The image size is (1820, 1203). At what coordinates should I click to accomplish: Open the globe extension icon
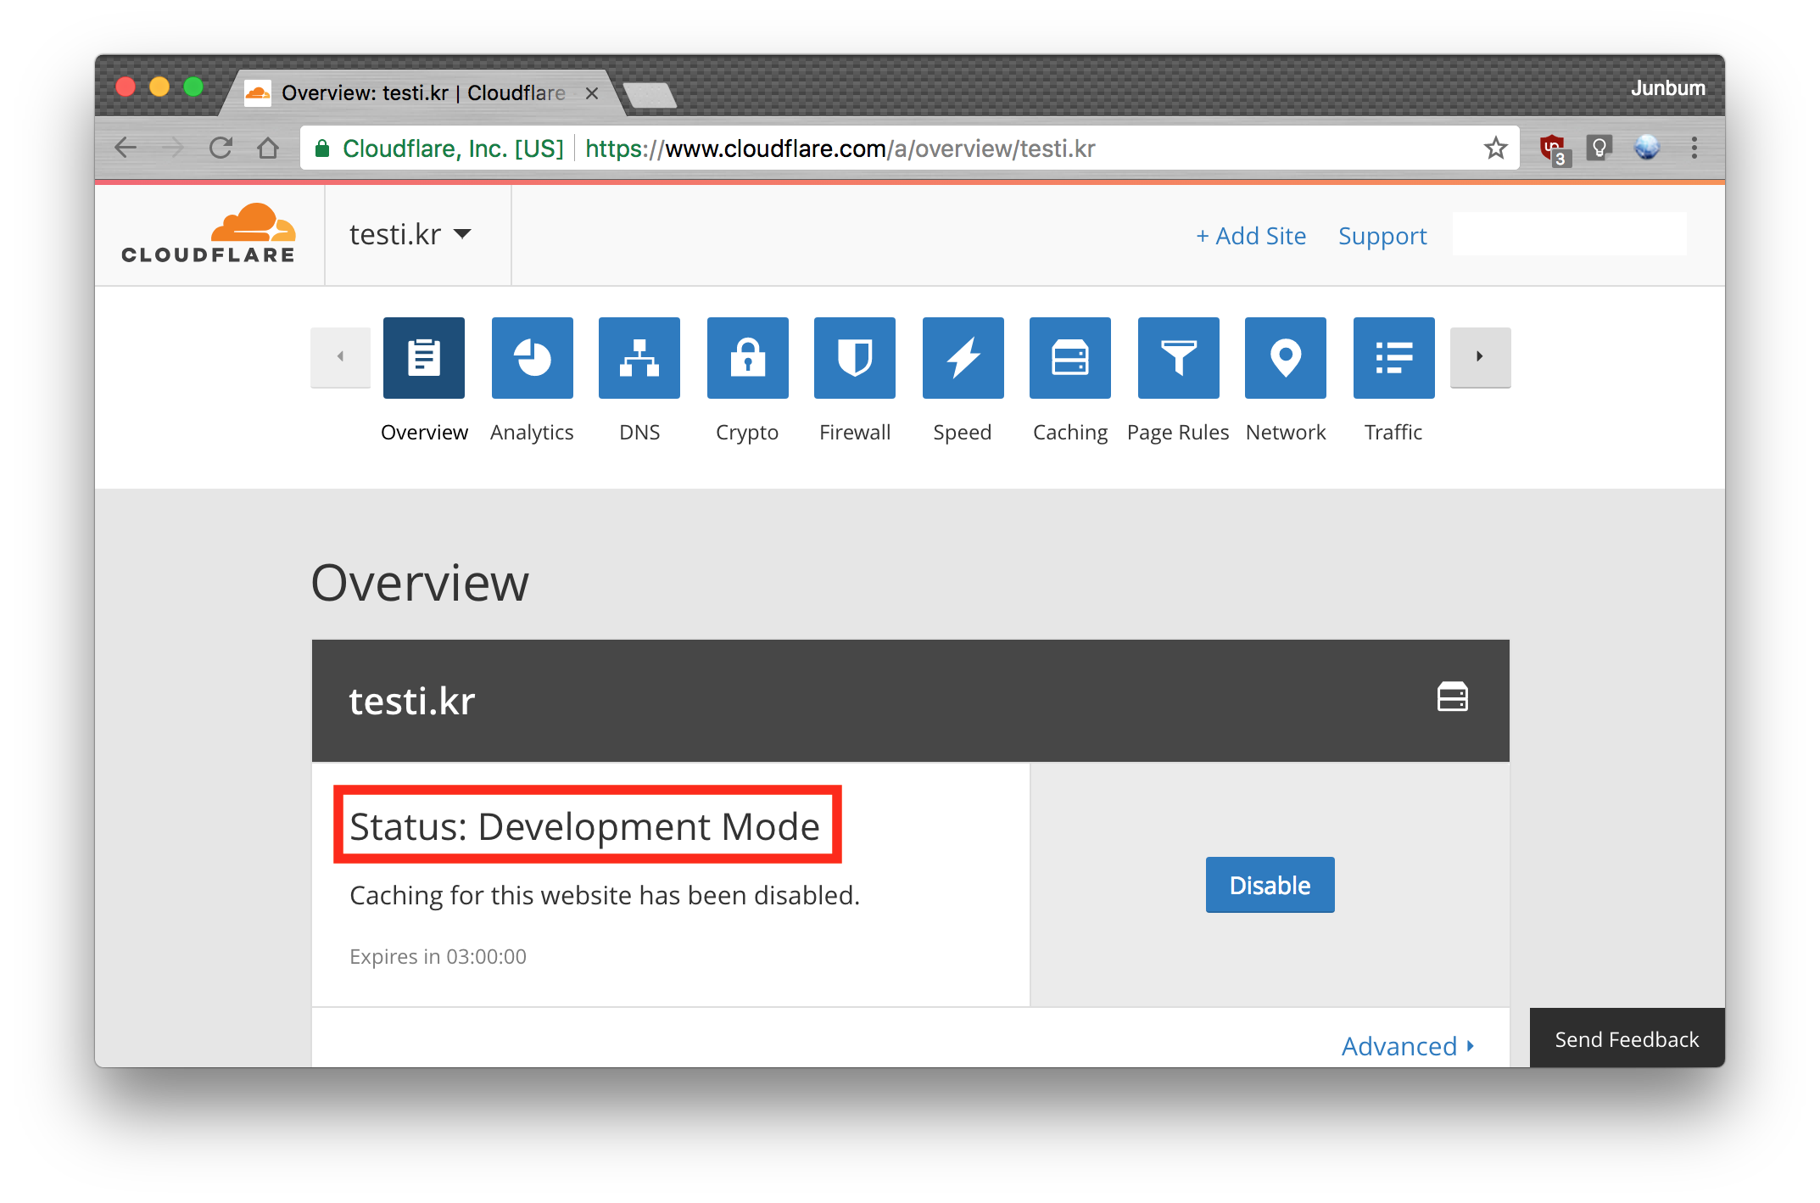coord(1646,148)
